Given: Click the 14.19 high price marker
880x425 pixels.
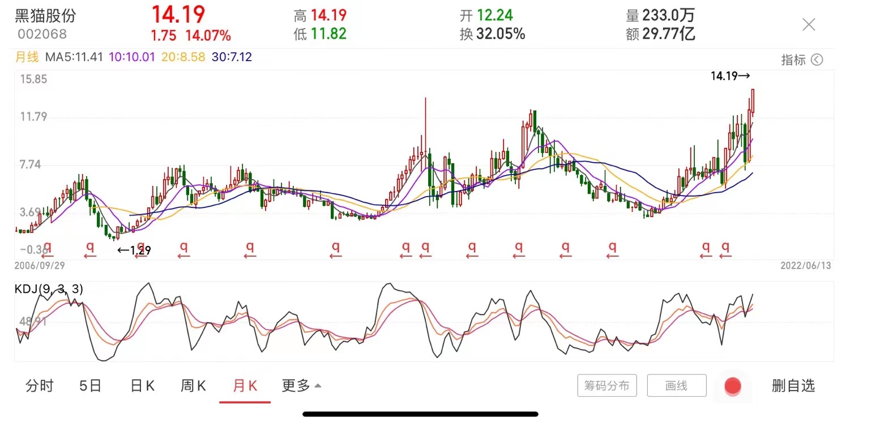Looking at the screenshot, I should tap(730, 76).
